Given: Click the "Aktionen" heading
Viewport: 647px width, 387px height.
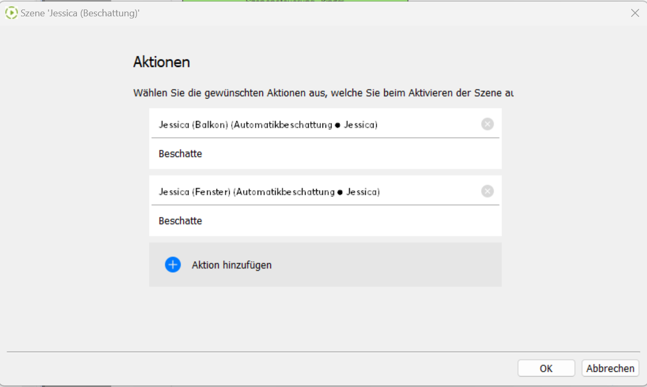Looking at the screenshot, I should pyautogui.click(x=161, y=62).
